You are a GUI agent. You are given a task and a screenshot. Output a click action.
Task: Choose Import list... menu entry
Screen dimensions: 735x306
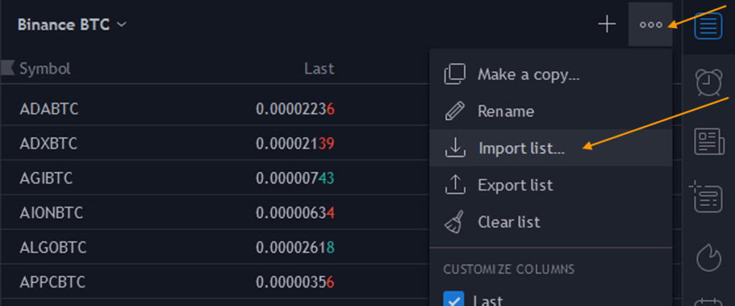point(551,148)
